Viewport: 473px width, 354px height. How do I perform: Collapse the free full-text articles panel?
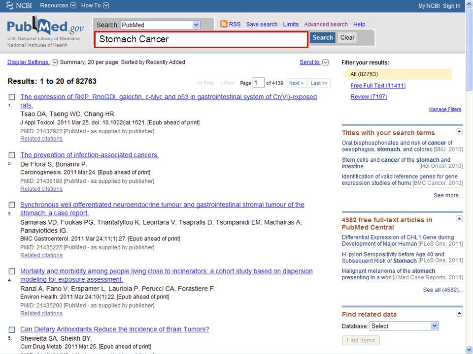pos(459,219)
